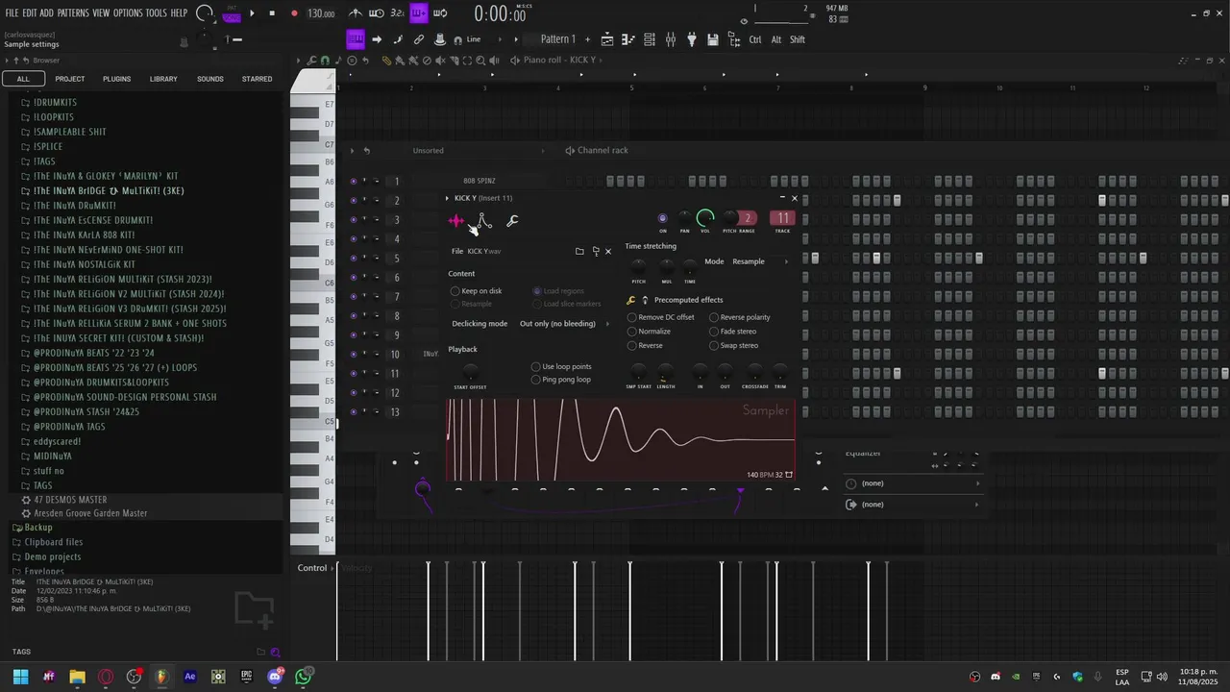
Task: Open the sampler miscellaneous wrench settings tab
Action: click(512, 221)
